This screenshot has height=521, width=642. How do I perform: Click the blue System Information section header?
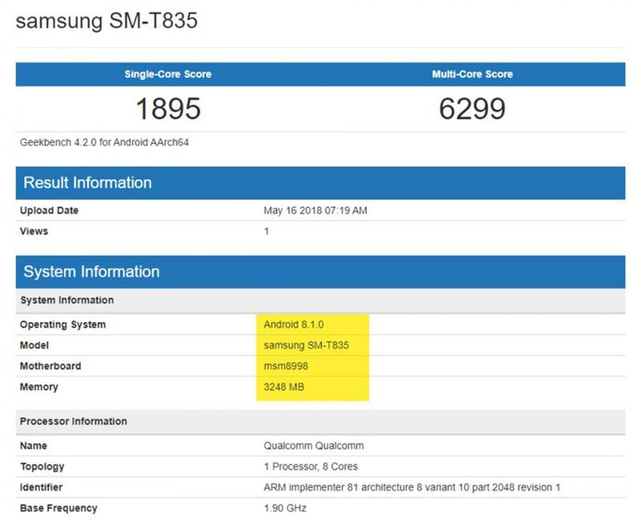[321, 272]
